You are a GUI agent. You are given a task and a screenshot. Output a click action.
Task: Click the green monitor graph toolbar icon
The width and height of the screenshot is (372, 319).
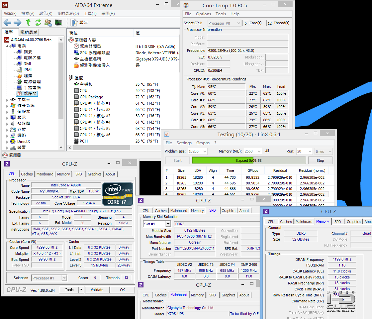click(x=58, y=23)
